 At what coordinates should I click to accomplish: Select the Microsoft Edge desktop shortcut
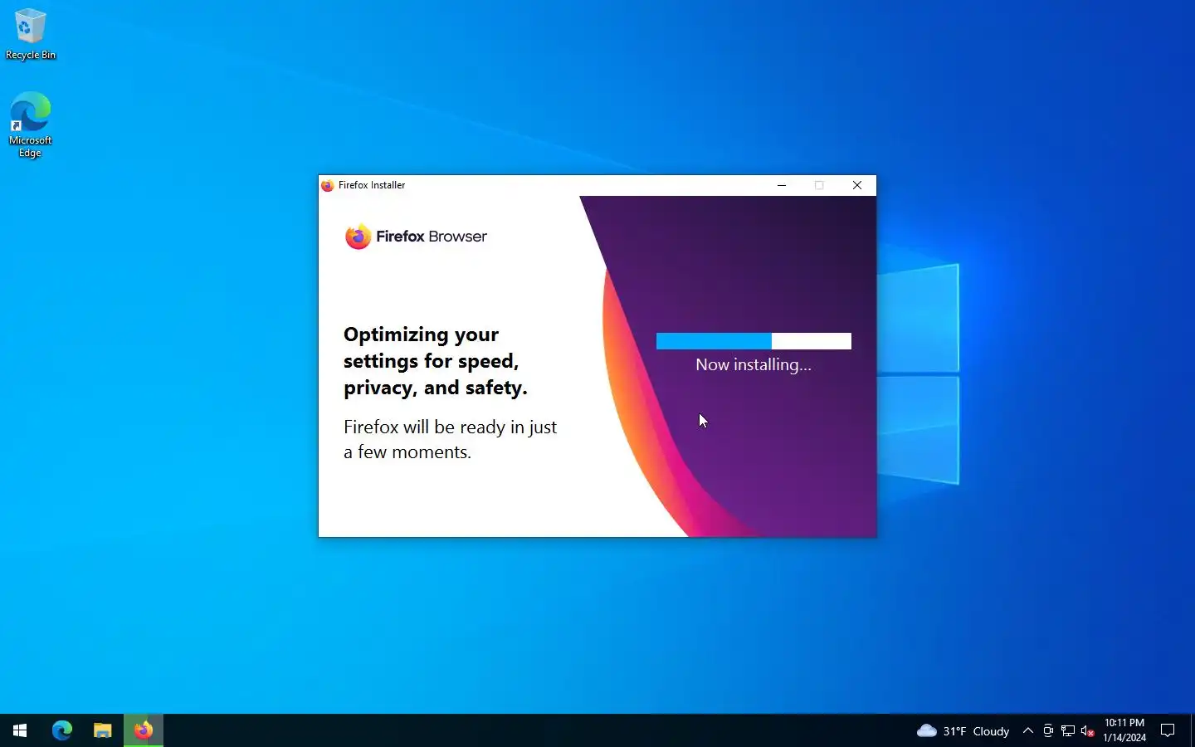coord(31,124)
